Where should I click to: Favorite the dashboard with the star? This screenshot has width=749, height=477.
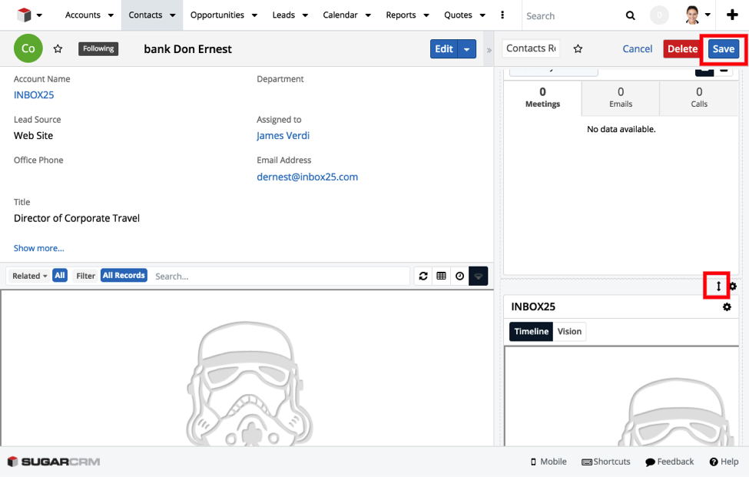click(578, 48)
